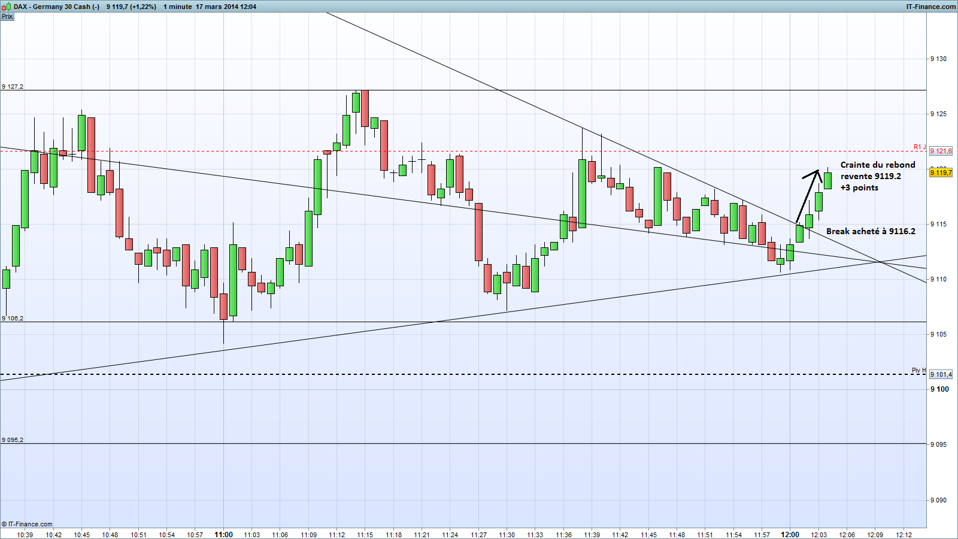
Task: Click the 'revente 9119.2' annotation text
Action: pos(871,176)
